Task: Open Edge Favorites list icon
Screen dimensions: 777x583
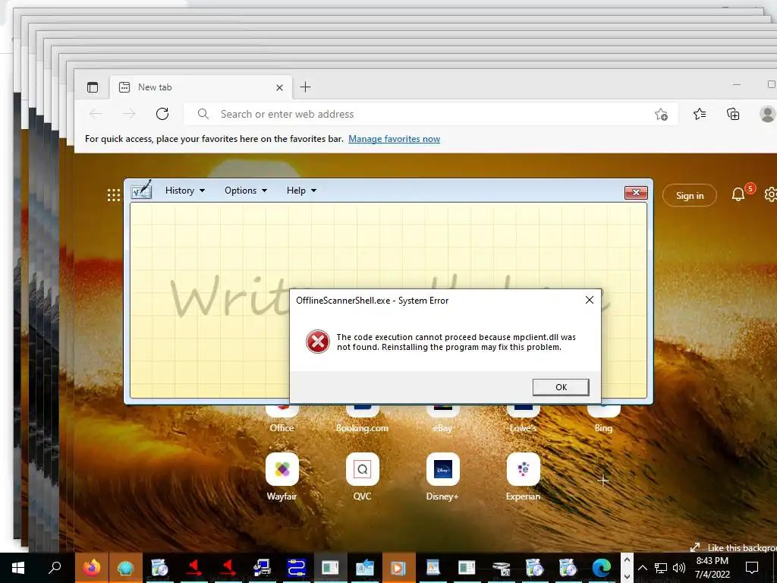Action: coord(700,114)
